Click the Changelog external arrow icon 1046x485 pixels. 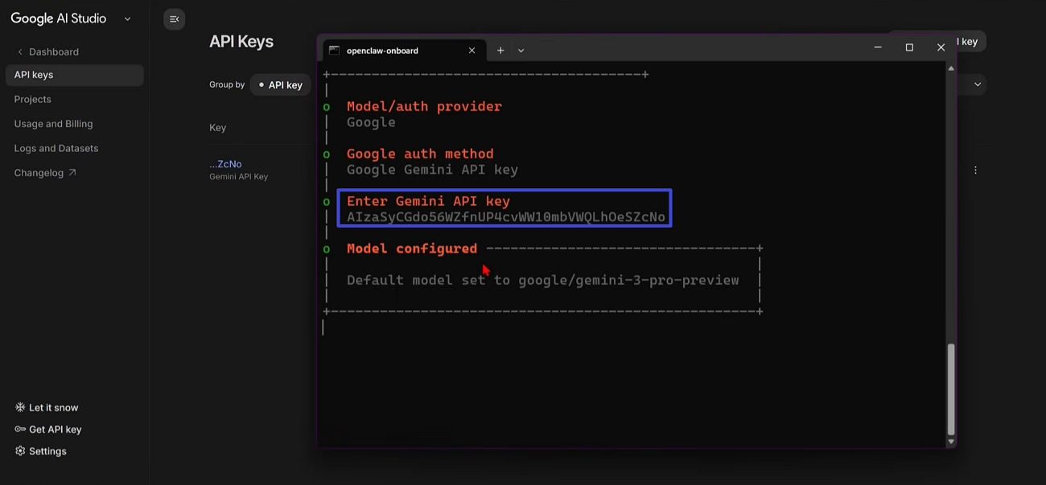(72, 173)
